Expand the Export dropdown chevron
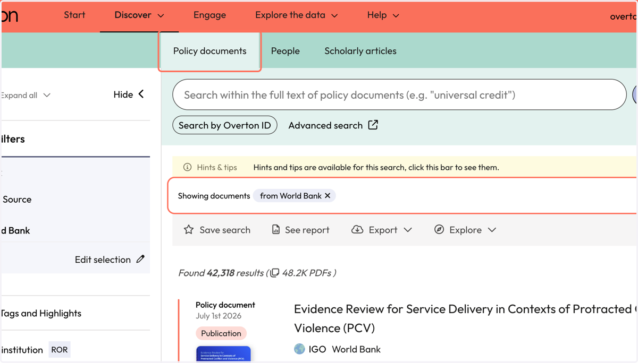The image size is (638, 363). click(x=408, y=230)
